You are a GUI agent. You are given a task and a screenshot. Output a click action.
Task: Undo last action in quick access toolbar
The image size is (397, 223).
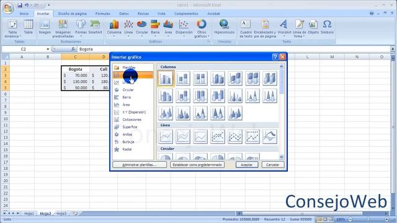27,5
